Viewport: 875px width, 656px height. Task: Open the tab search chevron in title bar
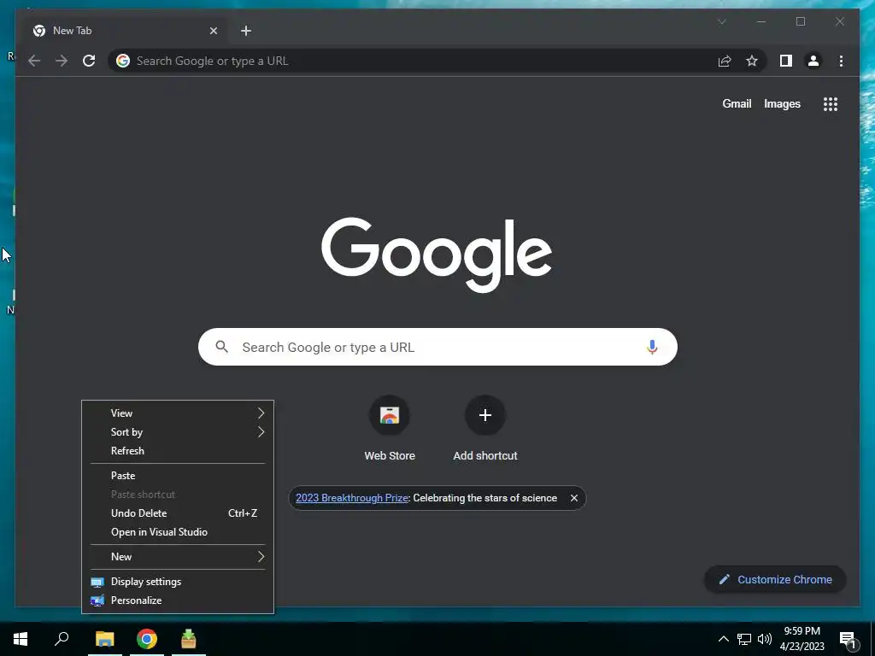[x=721, y=21]
